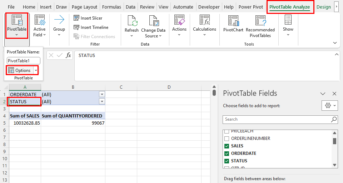Image resolution: width=343 pixels, height=183 pixels.
Task: Open the Review tab
Action: 147,7
